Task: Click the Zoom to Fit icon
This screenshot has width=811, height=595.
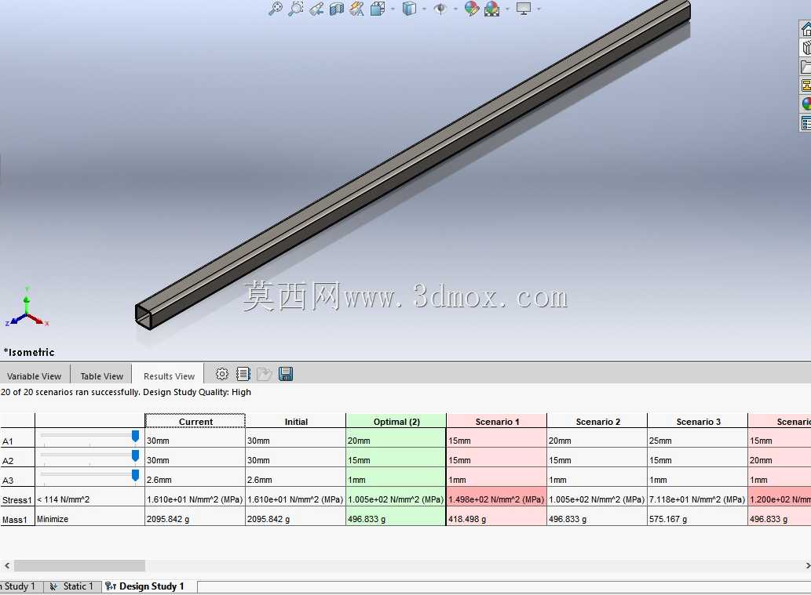Action: (x=275, y=9)
